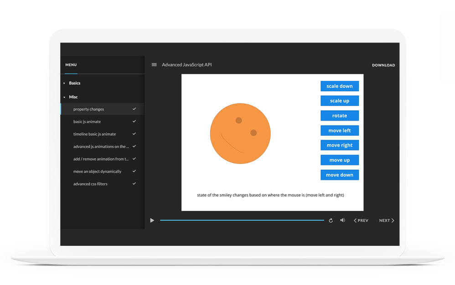The width and height of the screenshot is (455, 285).
Task: Go to previous slide with PREV
Action: point(361,221)
